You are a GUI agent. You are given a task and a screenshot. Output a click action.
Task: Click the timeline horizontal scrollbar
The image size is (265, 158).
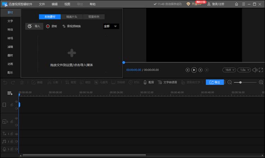point(84,155)
